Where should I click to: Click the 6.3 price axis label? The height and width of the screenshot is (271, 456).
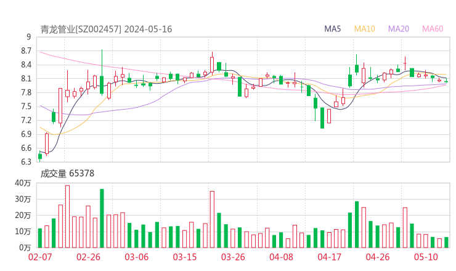coord(26,162)
